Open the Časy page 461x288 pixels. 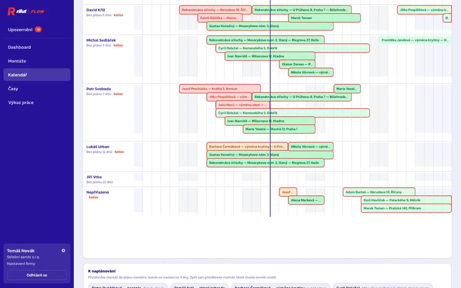coord(37,89)
